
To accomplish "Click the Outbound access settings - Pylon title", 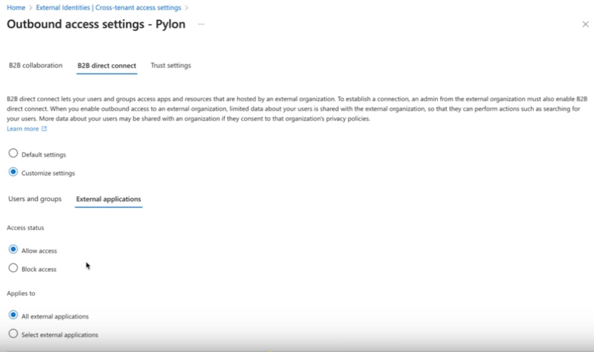I will [96, 24].
